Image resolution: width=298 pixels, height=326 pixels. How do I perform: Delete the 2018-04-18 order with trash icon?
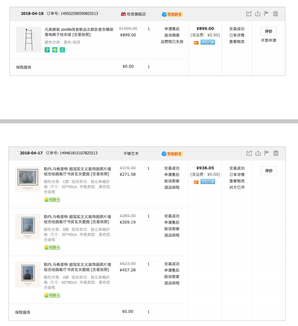click(276, 14)
